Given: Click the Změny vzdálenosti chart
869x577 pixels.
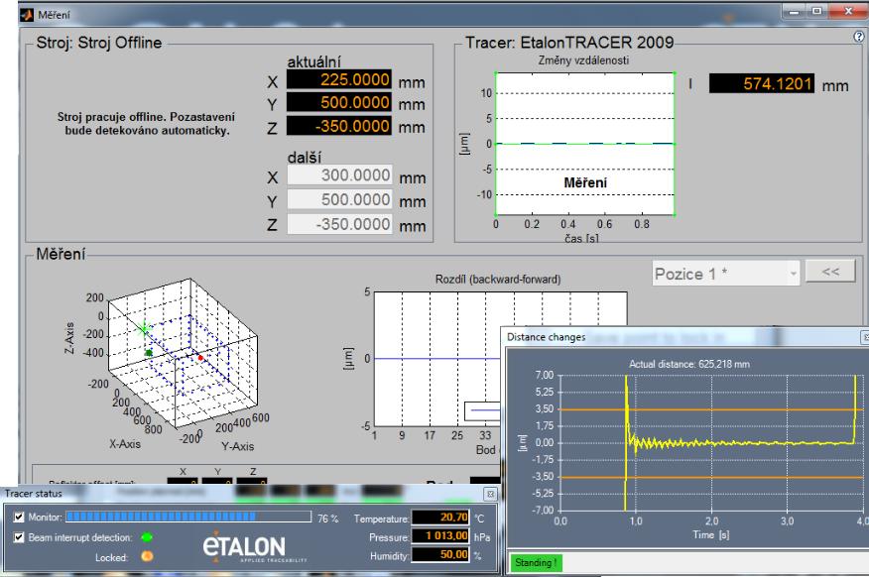Looking at the screenshot, I should click(x=584, y=144).
